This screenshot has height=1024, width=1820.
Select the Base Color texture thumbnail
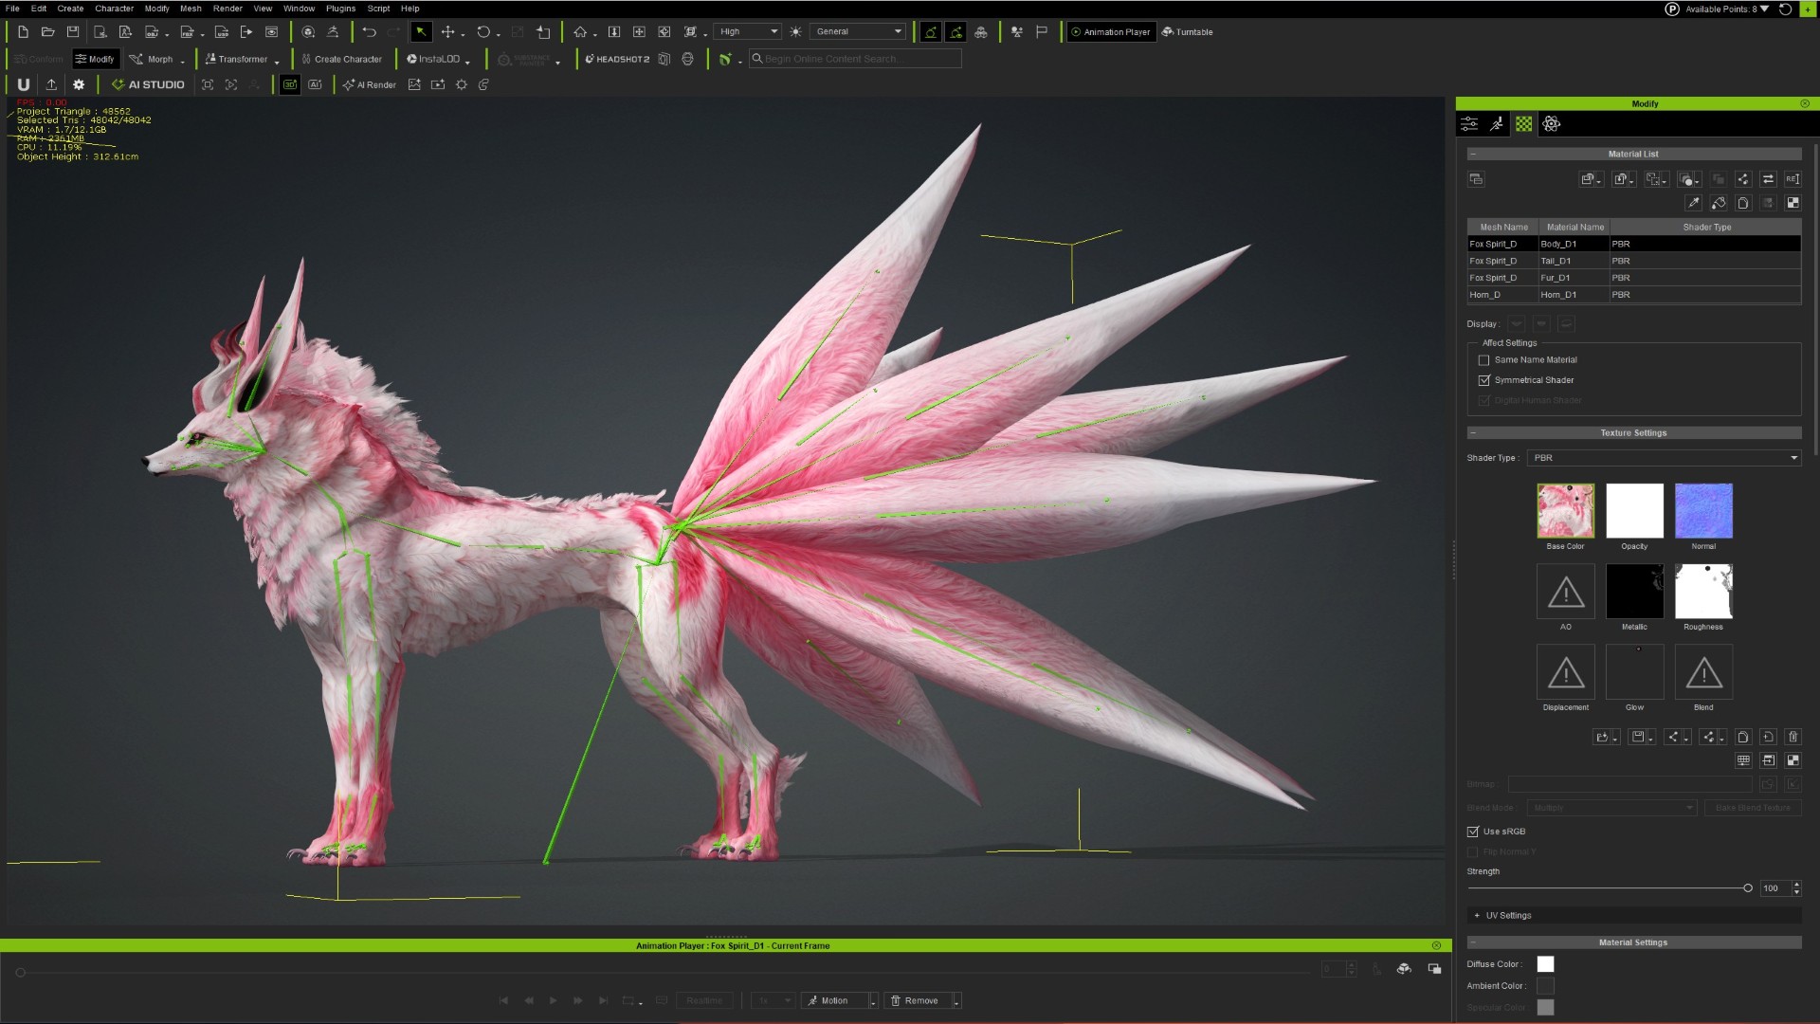pyautogui.click(x=1565, y=511)
